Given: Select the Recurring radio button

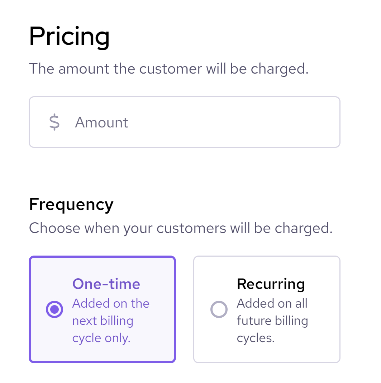Looking at the screenshot, I should pos(219,309).
